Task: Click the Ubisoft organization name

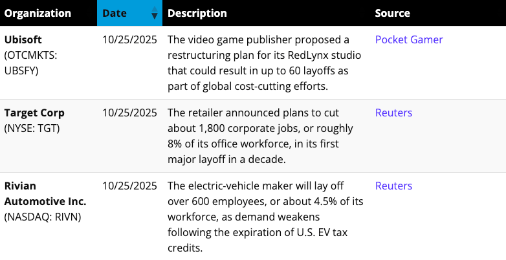Action: (x=23, y=39)
